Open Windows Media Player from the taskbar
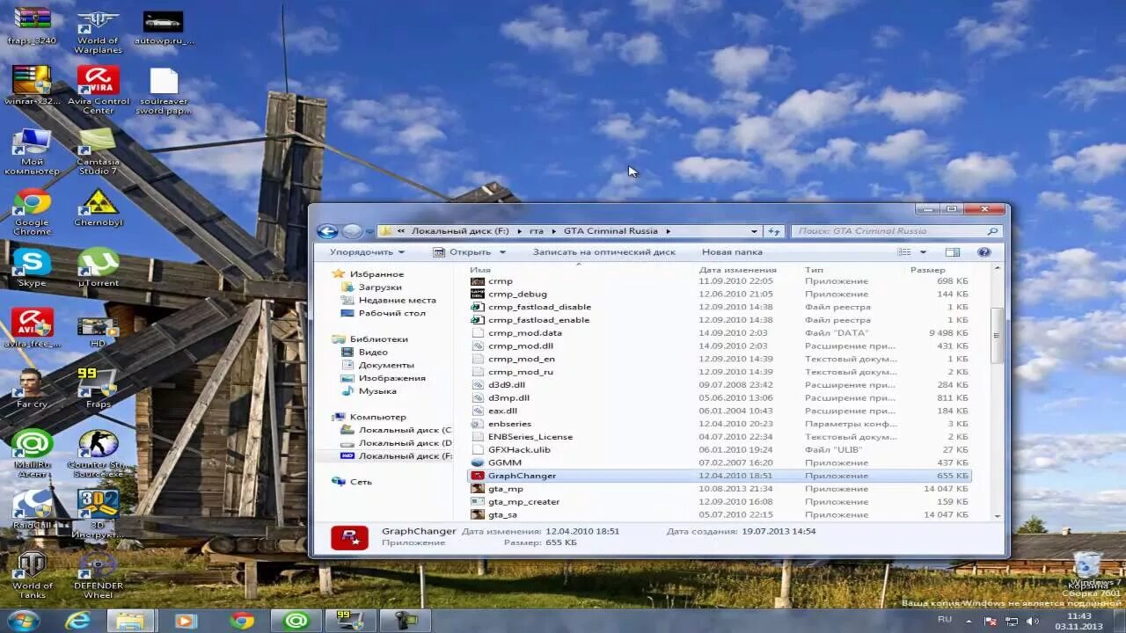The image size is (1126, 633). 186,621
